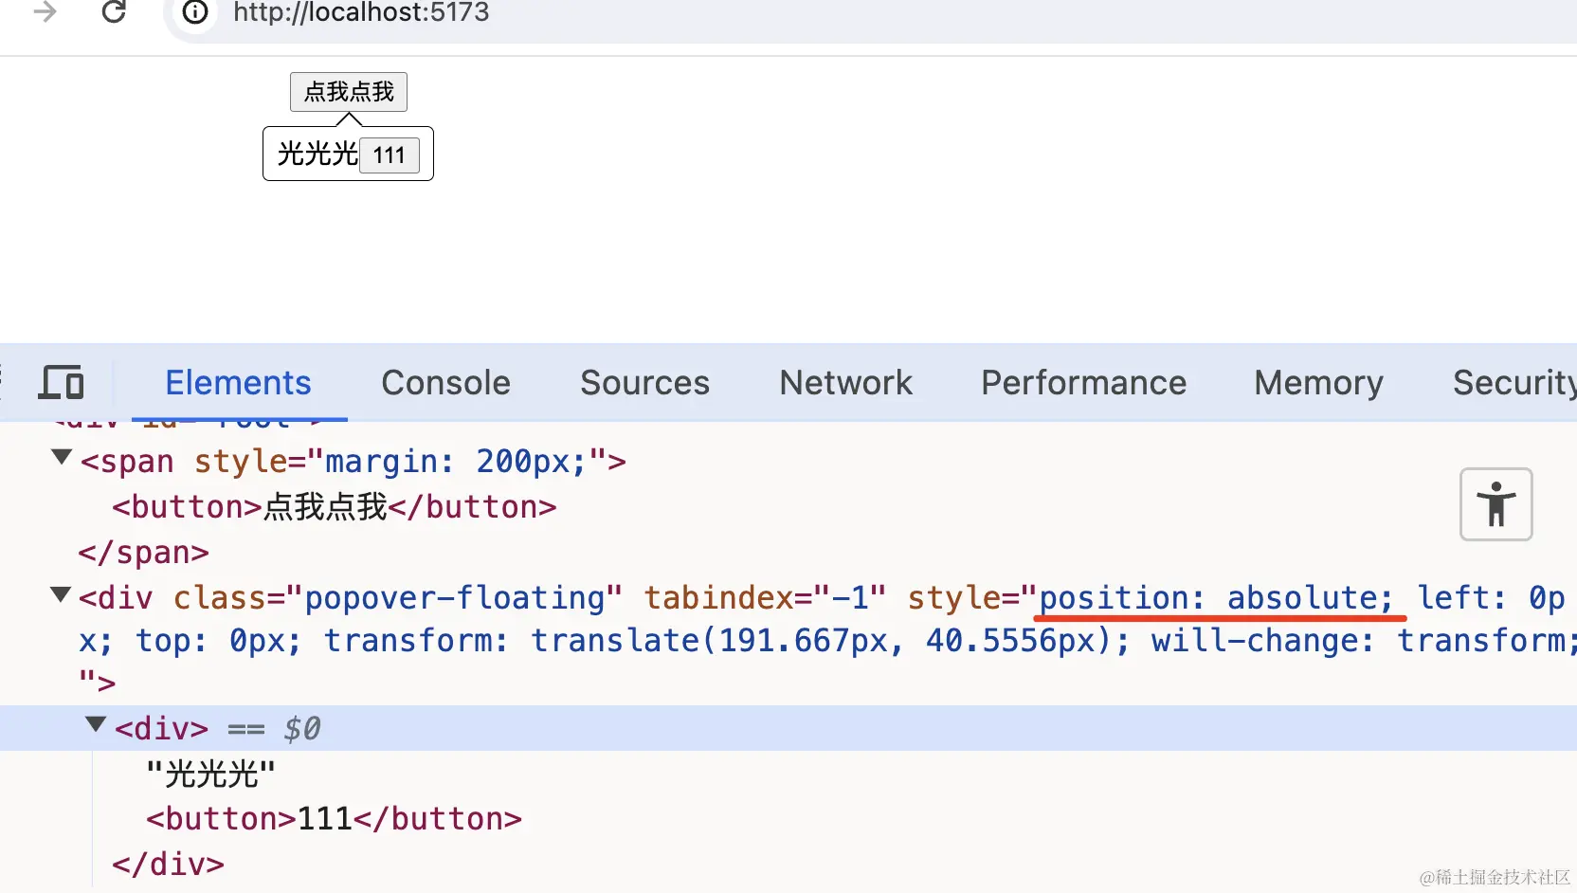
Task: Select the Elements tab
Action: point(238,383)
